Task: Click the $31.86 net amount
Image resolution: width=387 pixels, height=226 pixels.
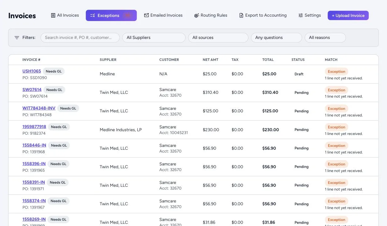Action: pos(209,222)
